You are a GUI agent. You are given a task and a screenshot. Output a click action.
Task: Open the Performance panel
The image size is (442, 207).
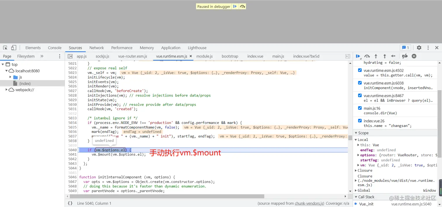tap(122, 48)
